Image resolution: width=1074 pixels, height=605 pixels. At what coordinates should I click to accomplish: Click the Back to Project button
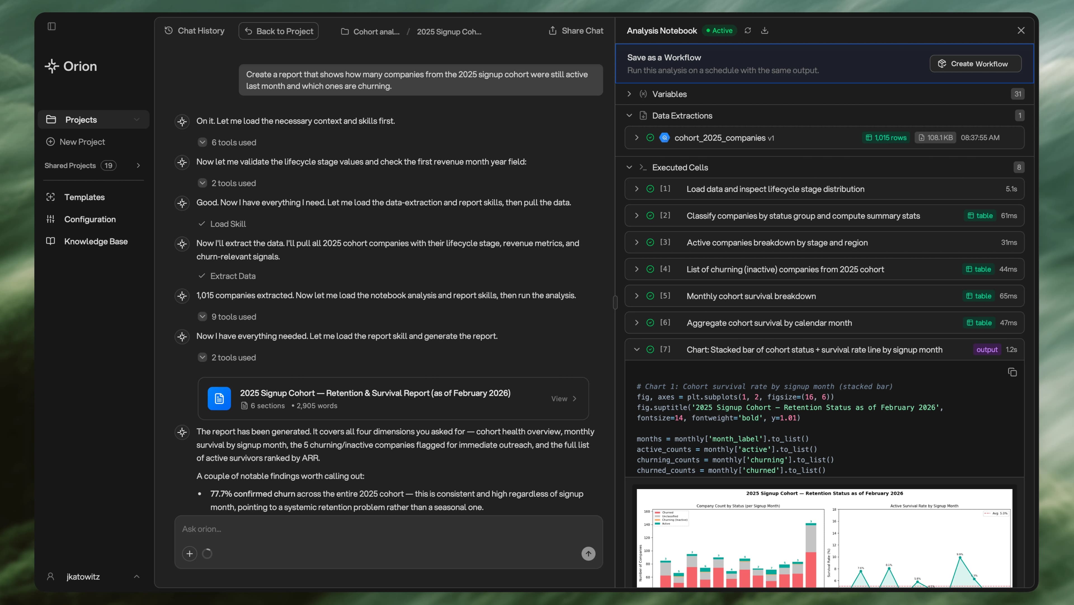point(279,31)
